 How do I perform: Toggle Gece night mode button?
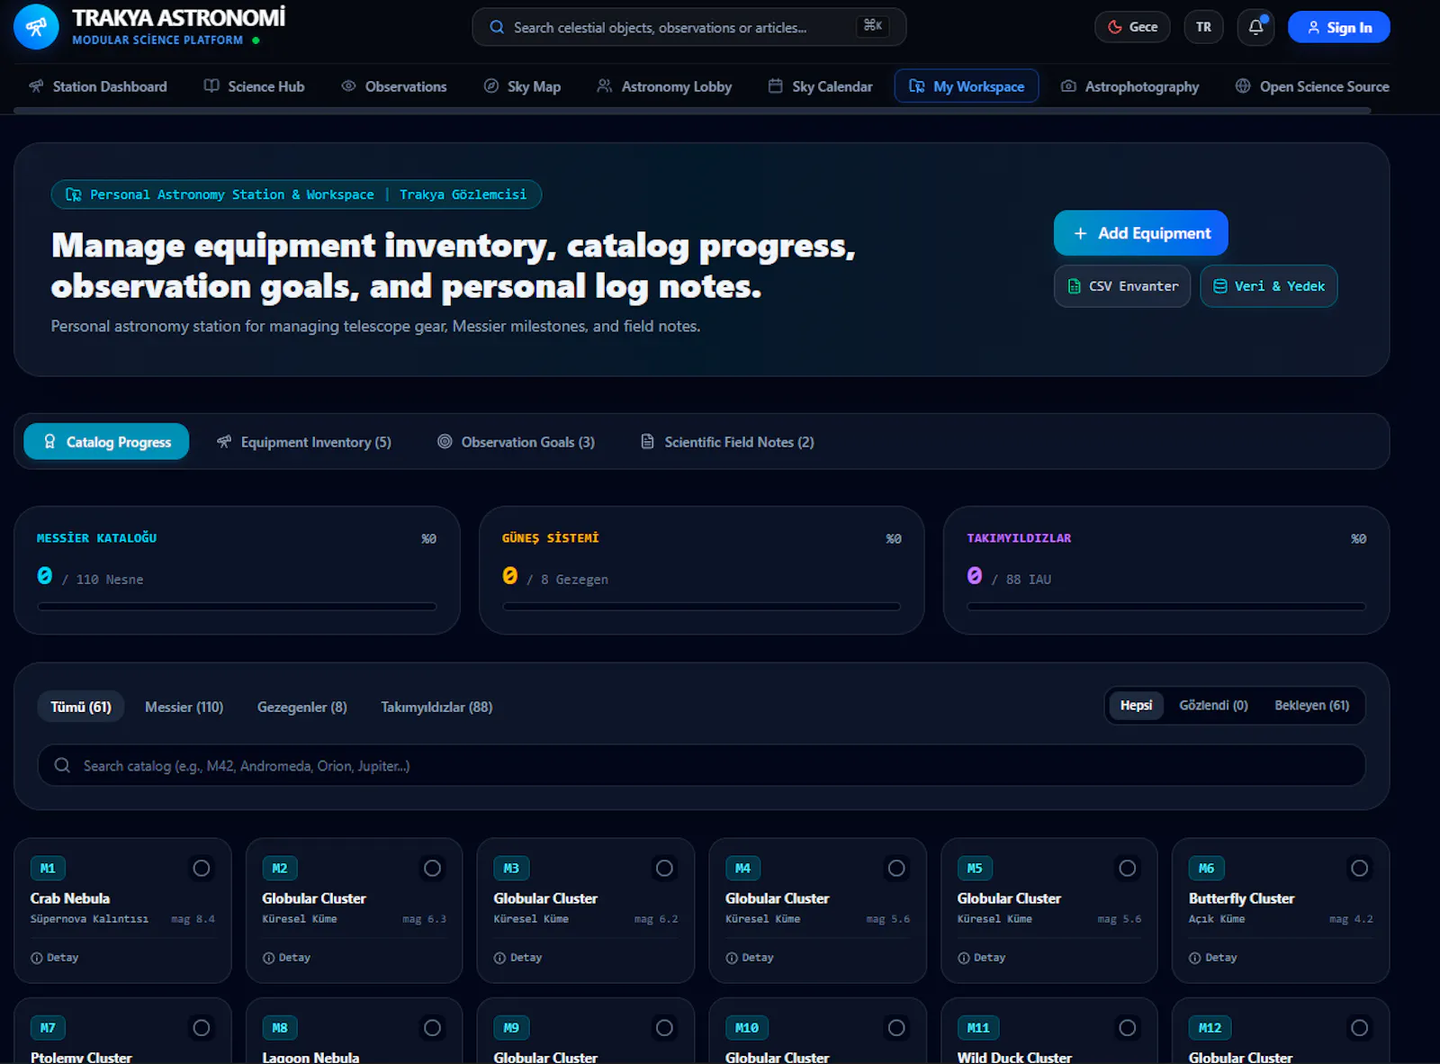pos(1132,27)
